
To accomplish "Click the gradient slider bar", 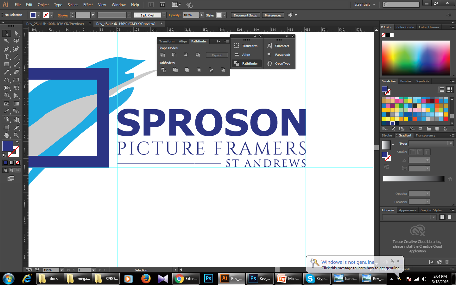I will [x=413, y=179].
